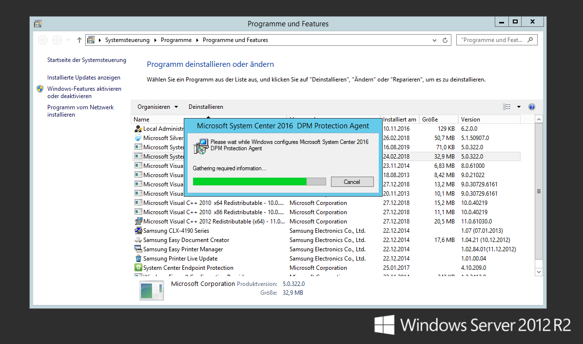The height and width of the screenshot is (344, 583).
Task: Select Programme und Features breadcrumb
Action: (235, 40)
